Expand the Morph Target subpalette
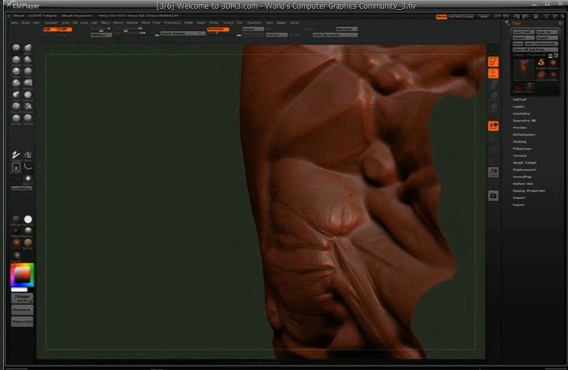The width and height of the screenshot is (568, 370). point(525,163)
